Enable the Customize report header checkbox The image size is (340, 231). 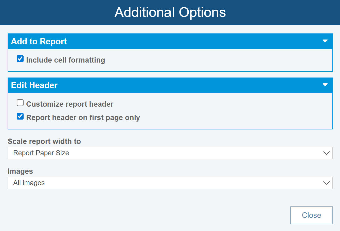(x=20, y=103)
